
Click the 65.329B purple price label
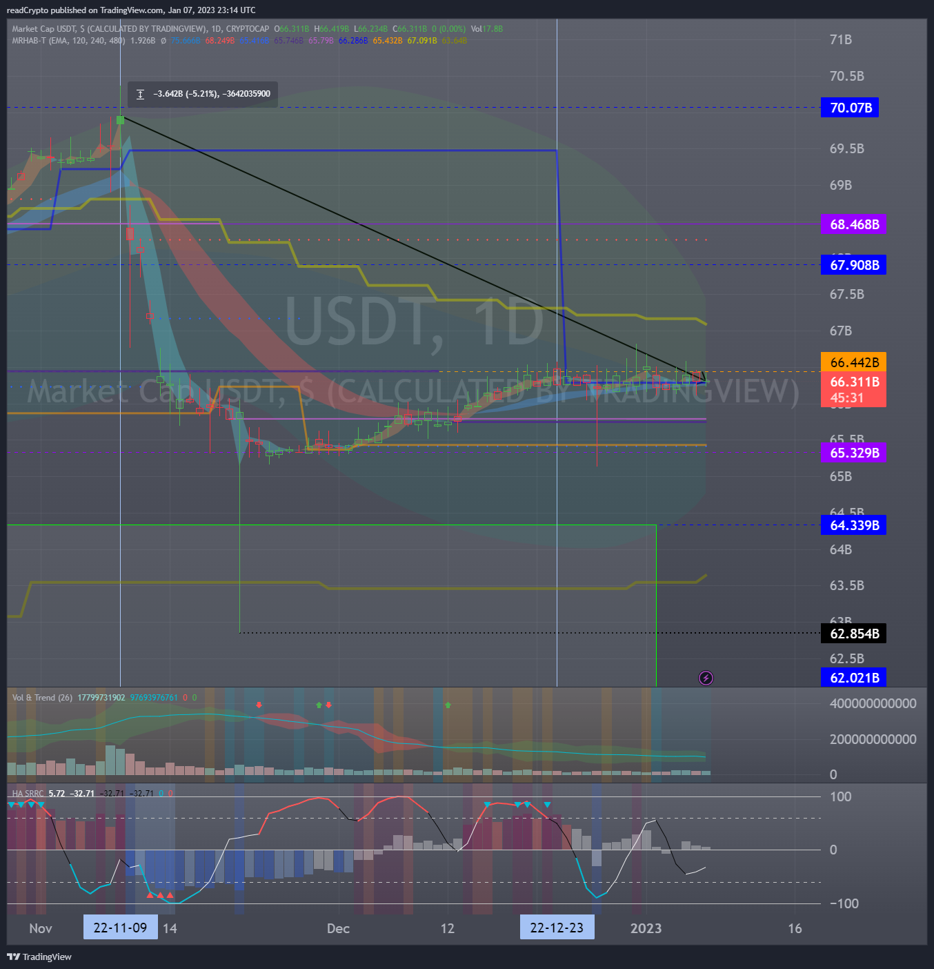tap(854, 453)
